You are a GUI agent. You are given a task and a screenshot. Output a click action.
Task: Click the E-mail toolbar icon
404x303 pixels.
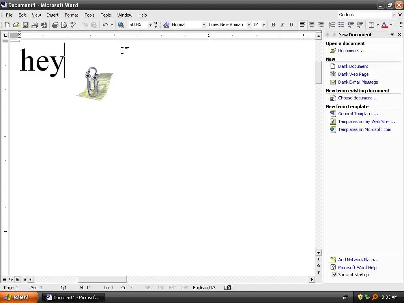[35, 25]
